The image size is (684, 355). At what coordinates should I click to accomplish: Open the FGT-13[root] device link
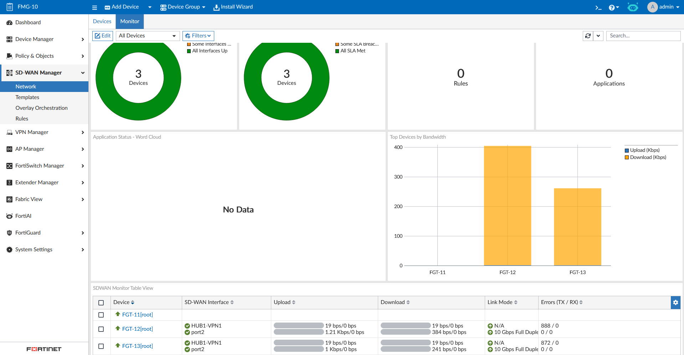click(x=137, y=346)
